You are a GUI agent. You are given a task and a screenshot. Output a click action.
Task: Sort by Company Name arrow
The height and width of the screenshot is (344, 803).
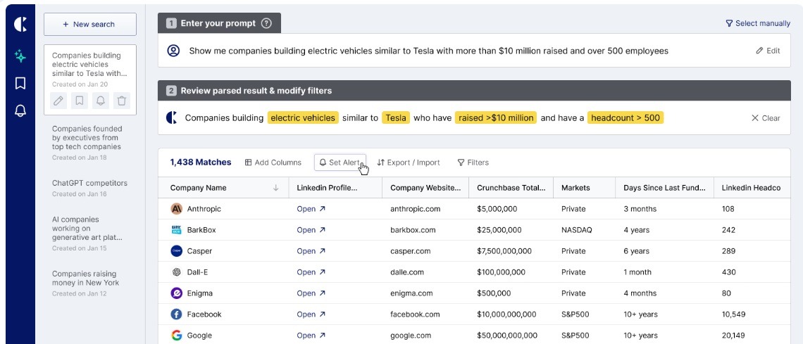click(276, 188)
